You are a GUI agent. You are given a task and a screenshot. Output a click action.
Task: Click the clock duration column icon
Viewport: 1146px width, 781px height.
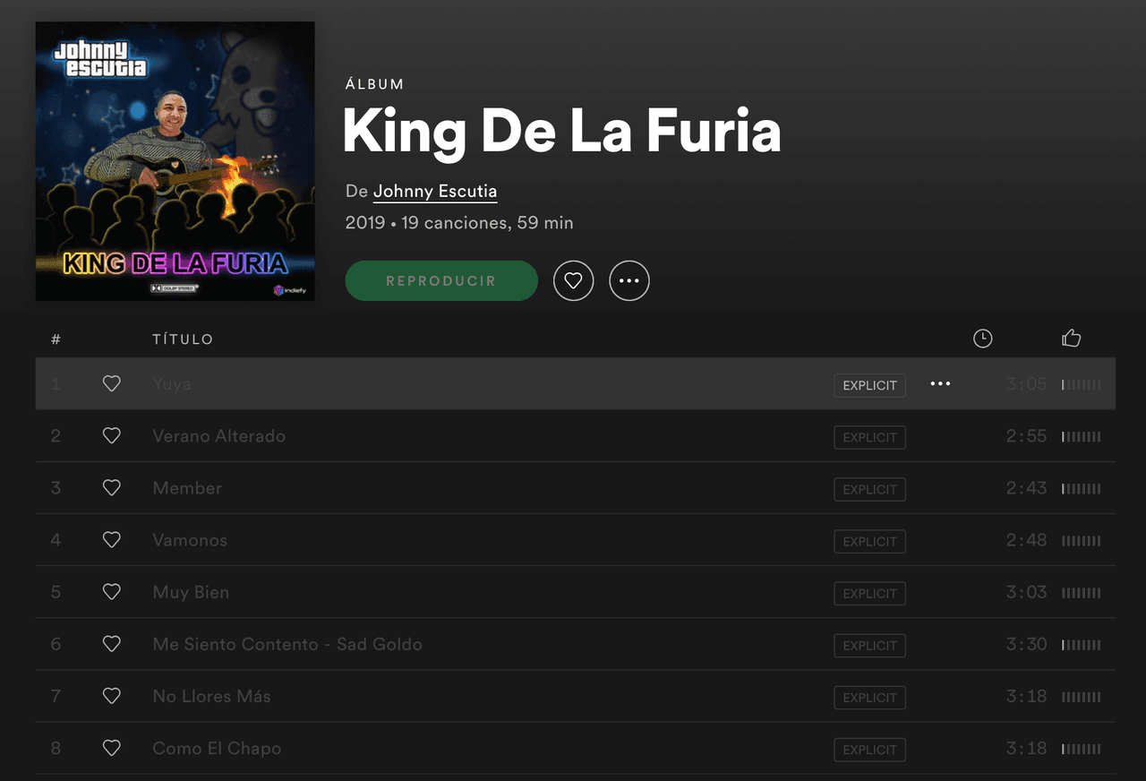coord(983,339)
